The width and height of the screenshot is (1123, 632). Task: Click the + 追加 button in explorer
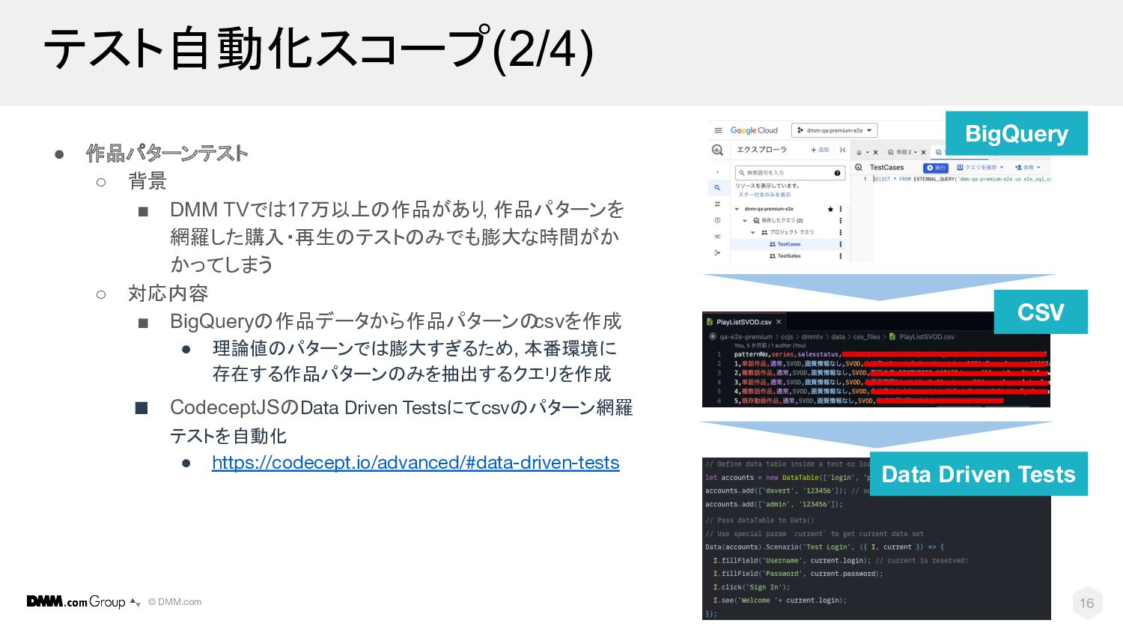click(x=820, y=150)
